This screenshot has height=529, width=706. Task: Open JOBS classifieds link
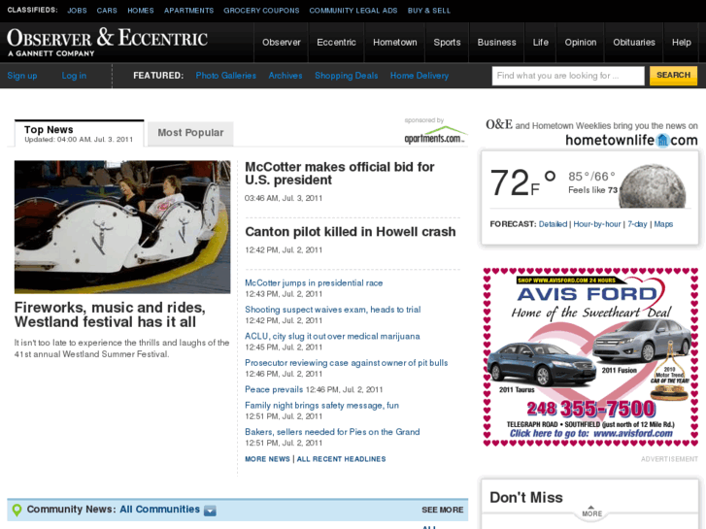[x=77, y=11]
